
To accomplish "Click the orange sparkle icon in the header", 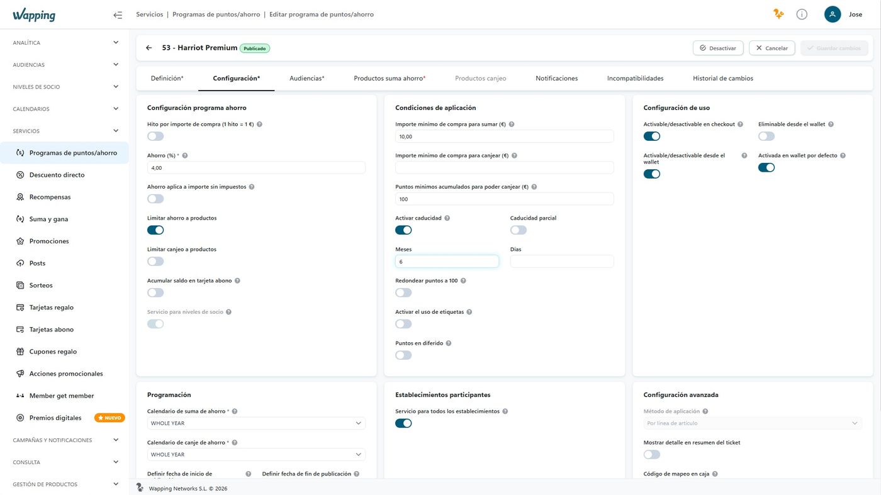I will (x=778, y=14).
